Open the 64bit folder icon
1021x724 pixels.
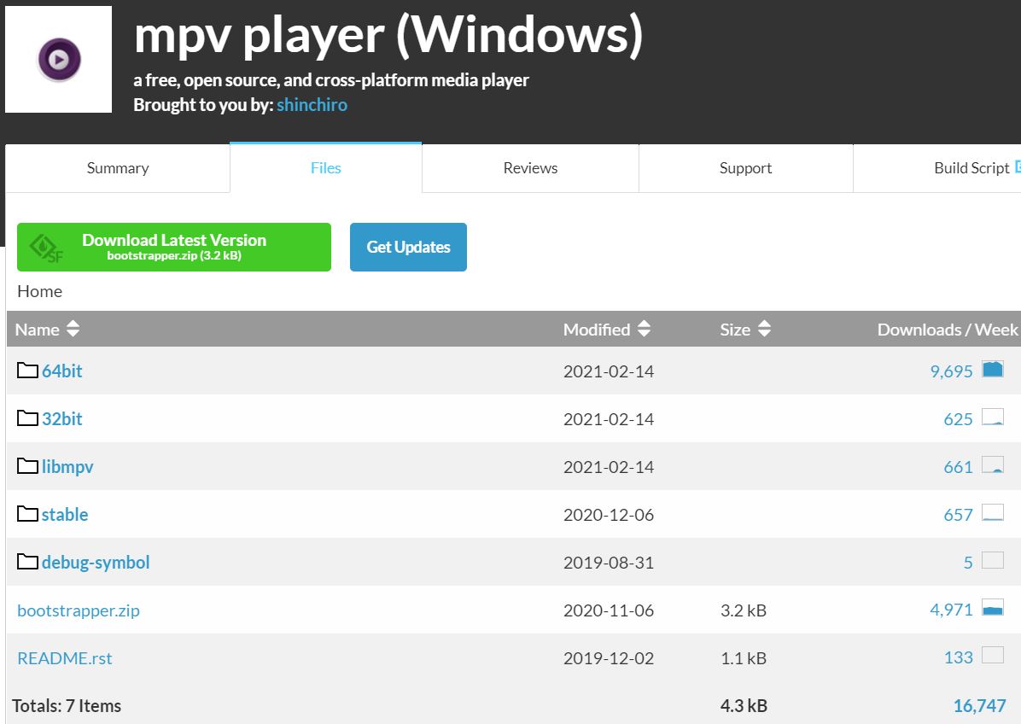point(27,371)
